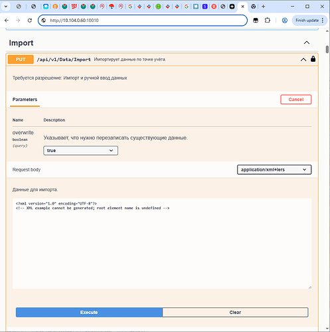Go back with the browser back arrow
330x332 pixels.
click(7, 21)
